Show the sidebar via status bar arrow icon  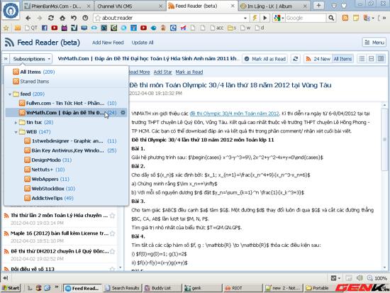[x=6, y=278]
